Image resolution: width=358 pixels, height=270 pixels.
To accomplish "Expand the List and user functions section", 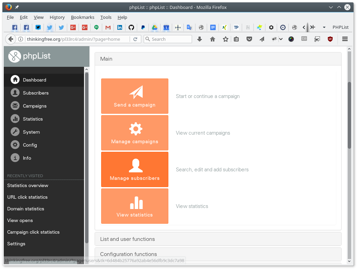I will point(218,239).
